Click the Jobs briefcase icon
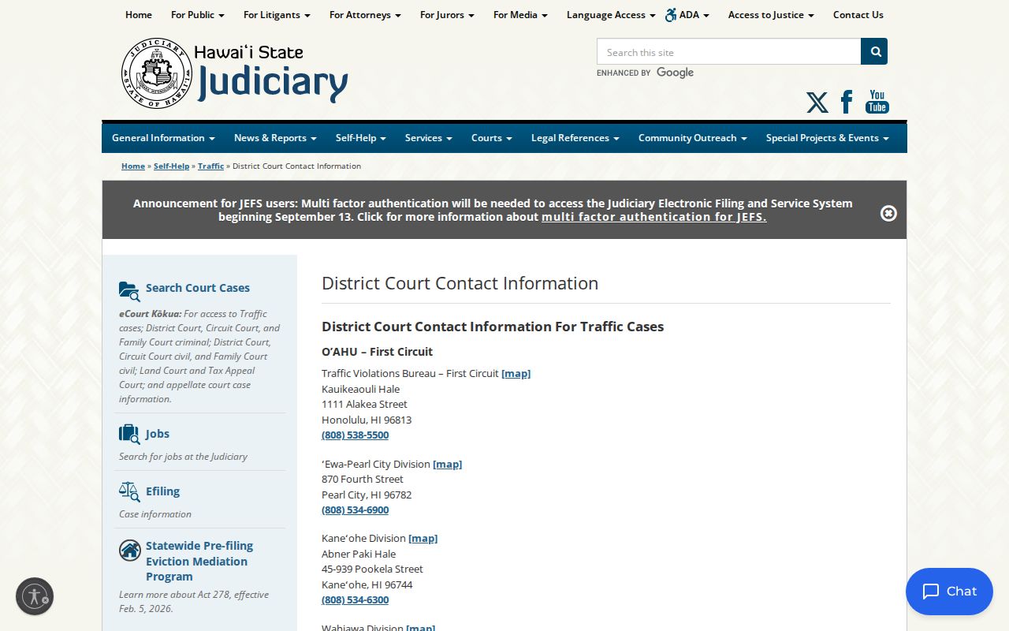1009x631 pixels. [x=129, y=434]
